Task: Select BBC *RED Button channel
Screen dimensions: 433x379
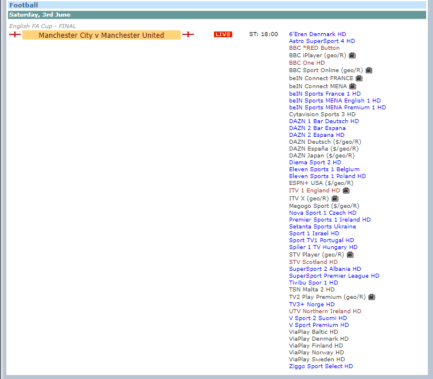Action: (314, 48)
